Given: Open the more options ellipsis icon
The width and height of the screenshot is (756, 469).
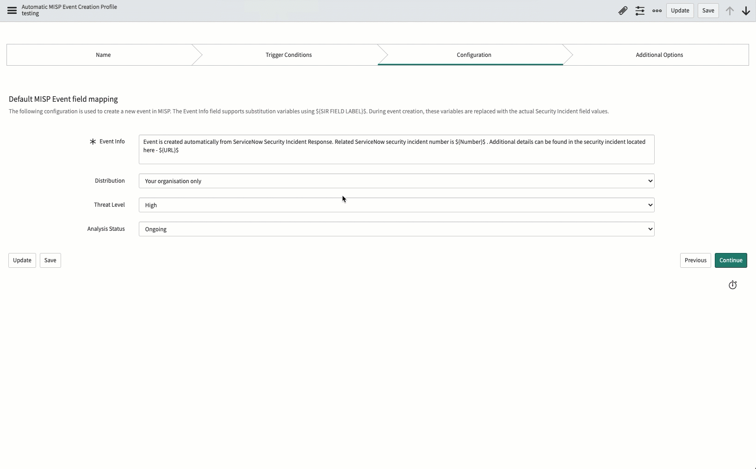Looking at the screenshot, I should click(x=657, y=11).
